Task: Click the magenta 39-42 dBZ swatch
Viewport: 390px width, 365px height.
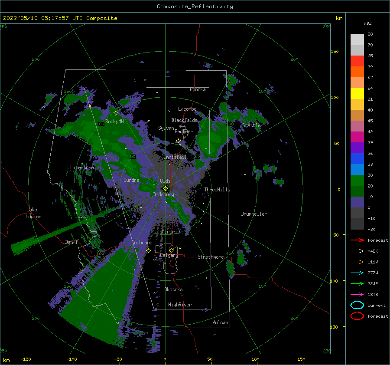Action: [357, 137]
